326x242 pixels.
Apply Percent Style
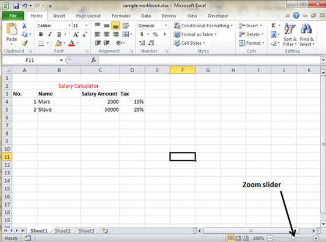(x=155, y=34)
